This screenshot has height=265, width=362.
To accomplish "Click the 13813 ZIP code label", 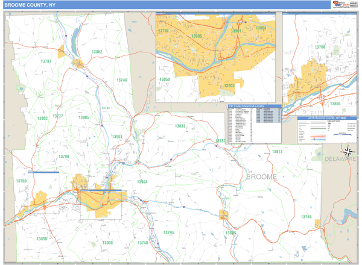I will point(276,152).
